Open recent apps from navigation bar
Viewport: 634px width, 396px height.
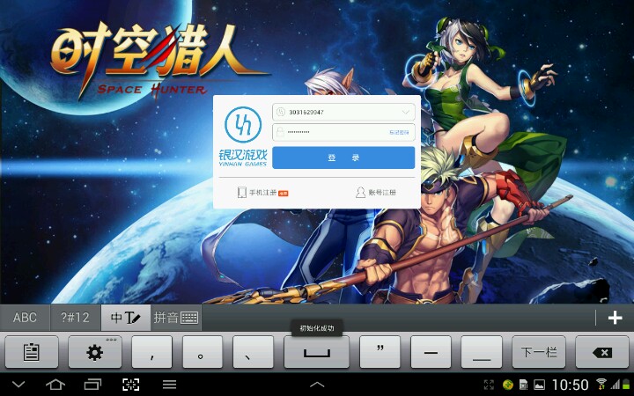92,385
